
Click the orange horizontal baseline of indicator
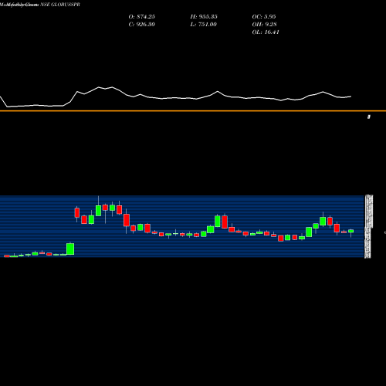point(193,111)
